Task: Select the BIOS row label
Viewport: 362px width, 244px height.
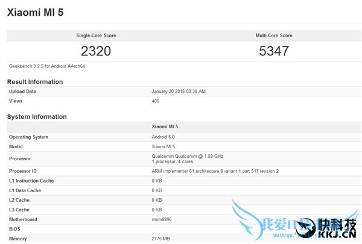Action: pyautogui.click(x=14, y=230)
